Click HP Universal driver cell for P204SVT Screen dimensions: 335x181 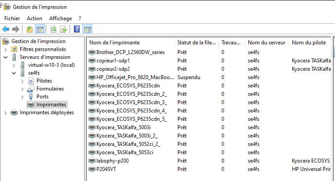tap(311, 169)
